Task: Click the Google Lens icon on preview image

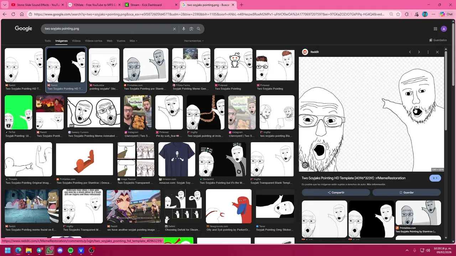Action: 305,165
